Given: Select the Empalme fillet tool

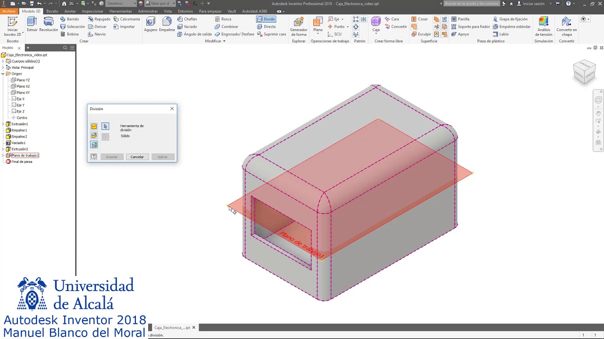Looking at the screenshot, I should [167, 24].
